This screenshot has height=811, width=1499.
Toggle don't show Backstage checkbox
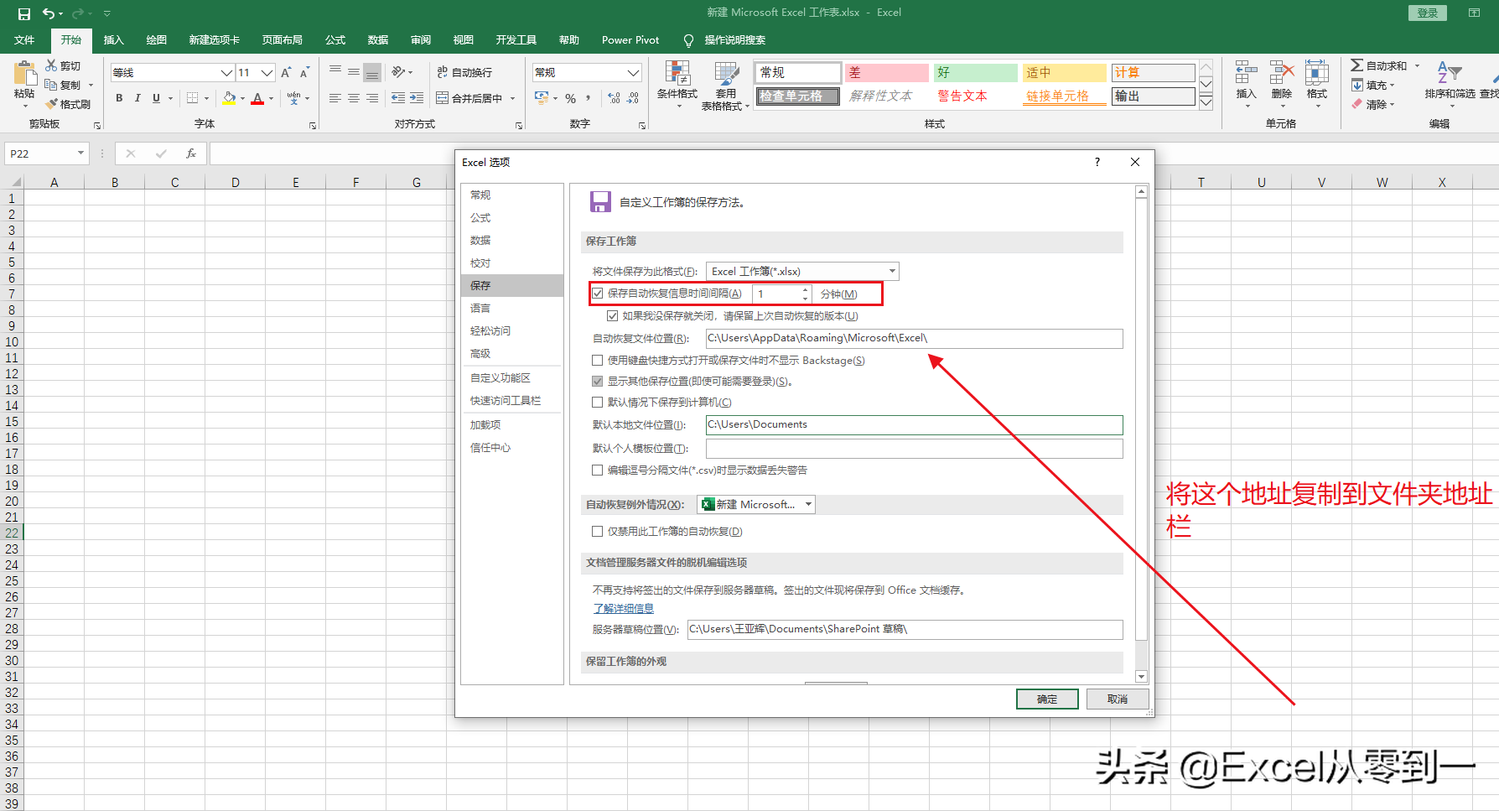(598, 361)
